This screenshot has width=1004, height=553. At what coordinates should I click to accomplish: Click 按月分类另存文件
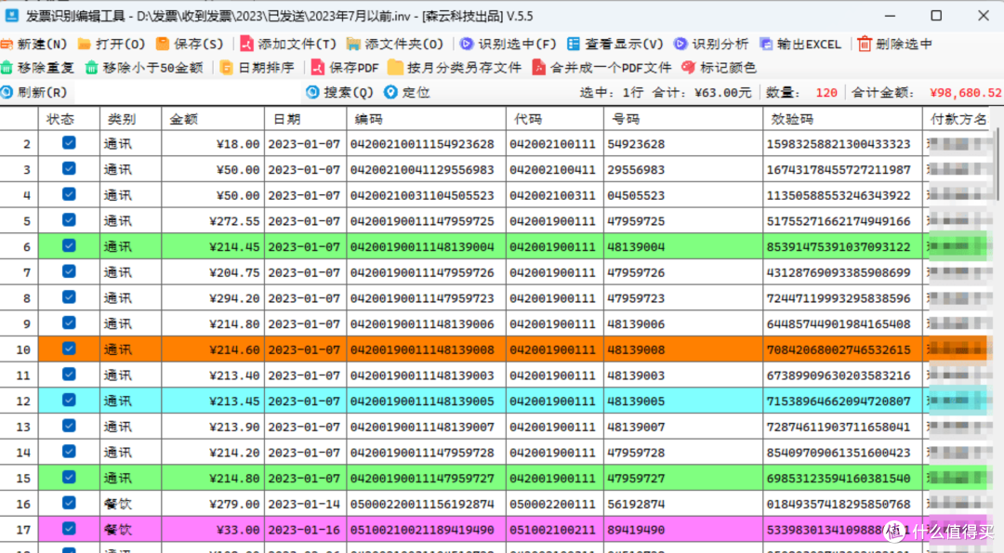[455, 68]
